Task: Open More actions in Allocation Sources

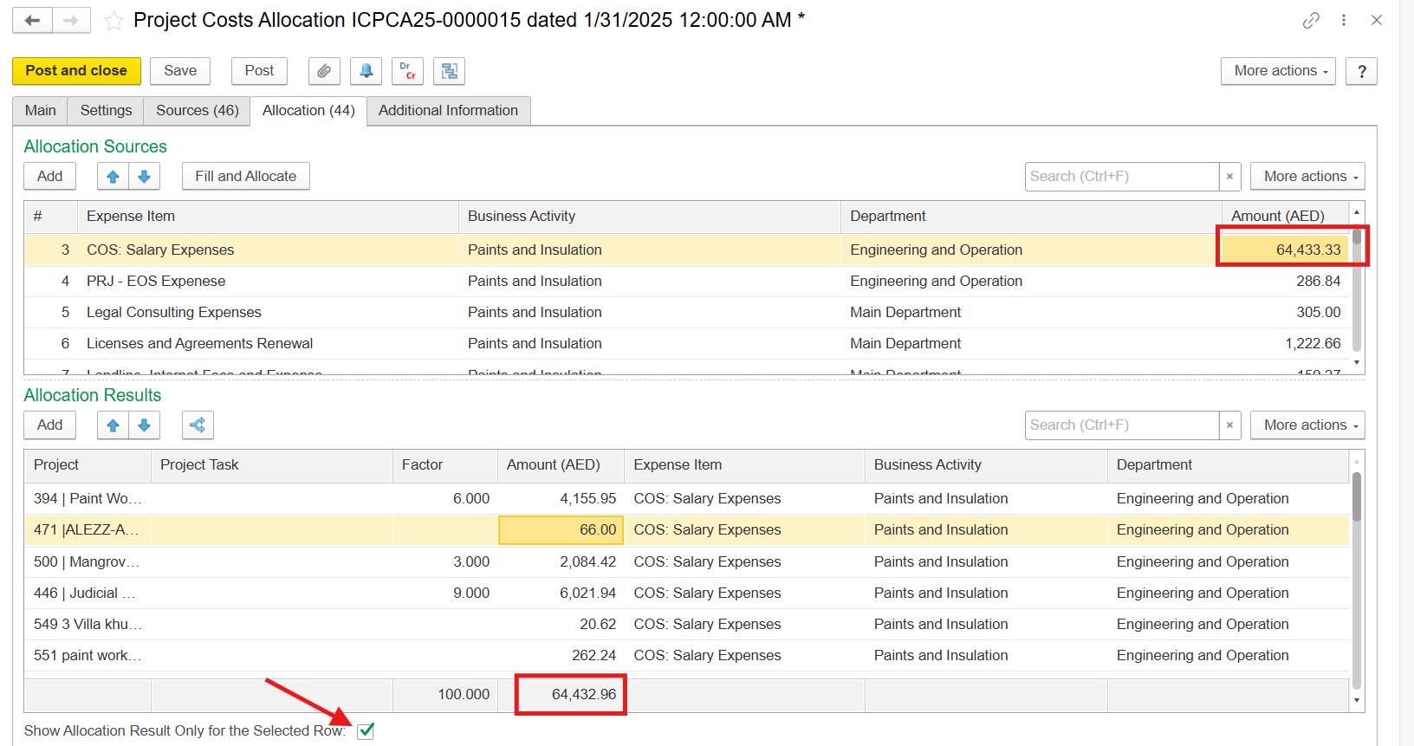Action: coord(1307,177)
